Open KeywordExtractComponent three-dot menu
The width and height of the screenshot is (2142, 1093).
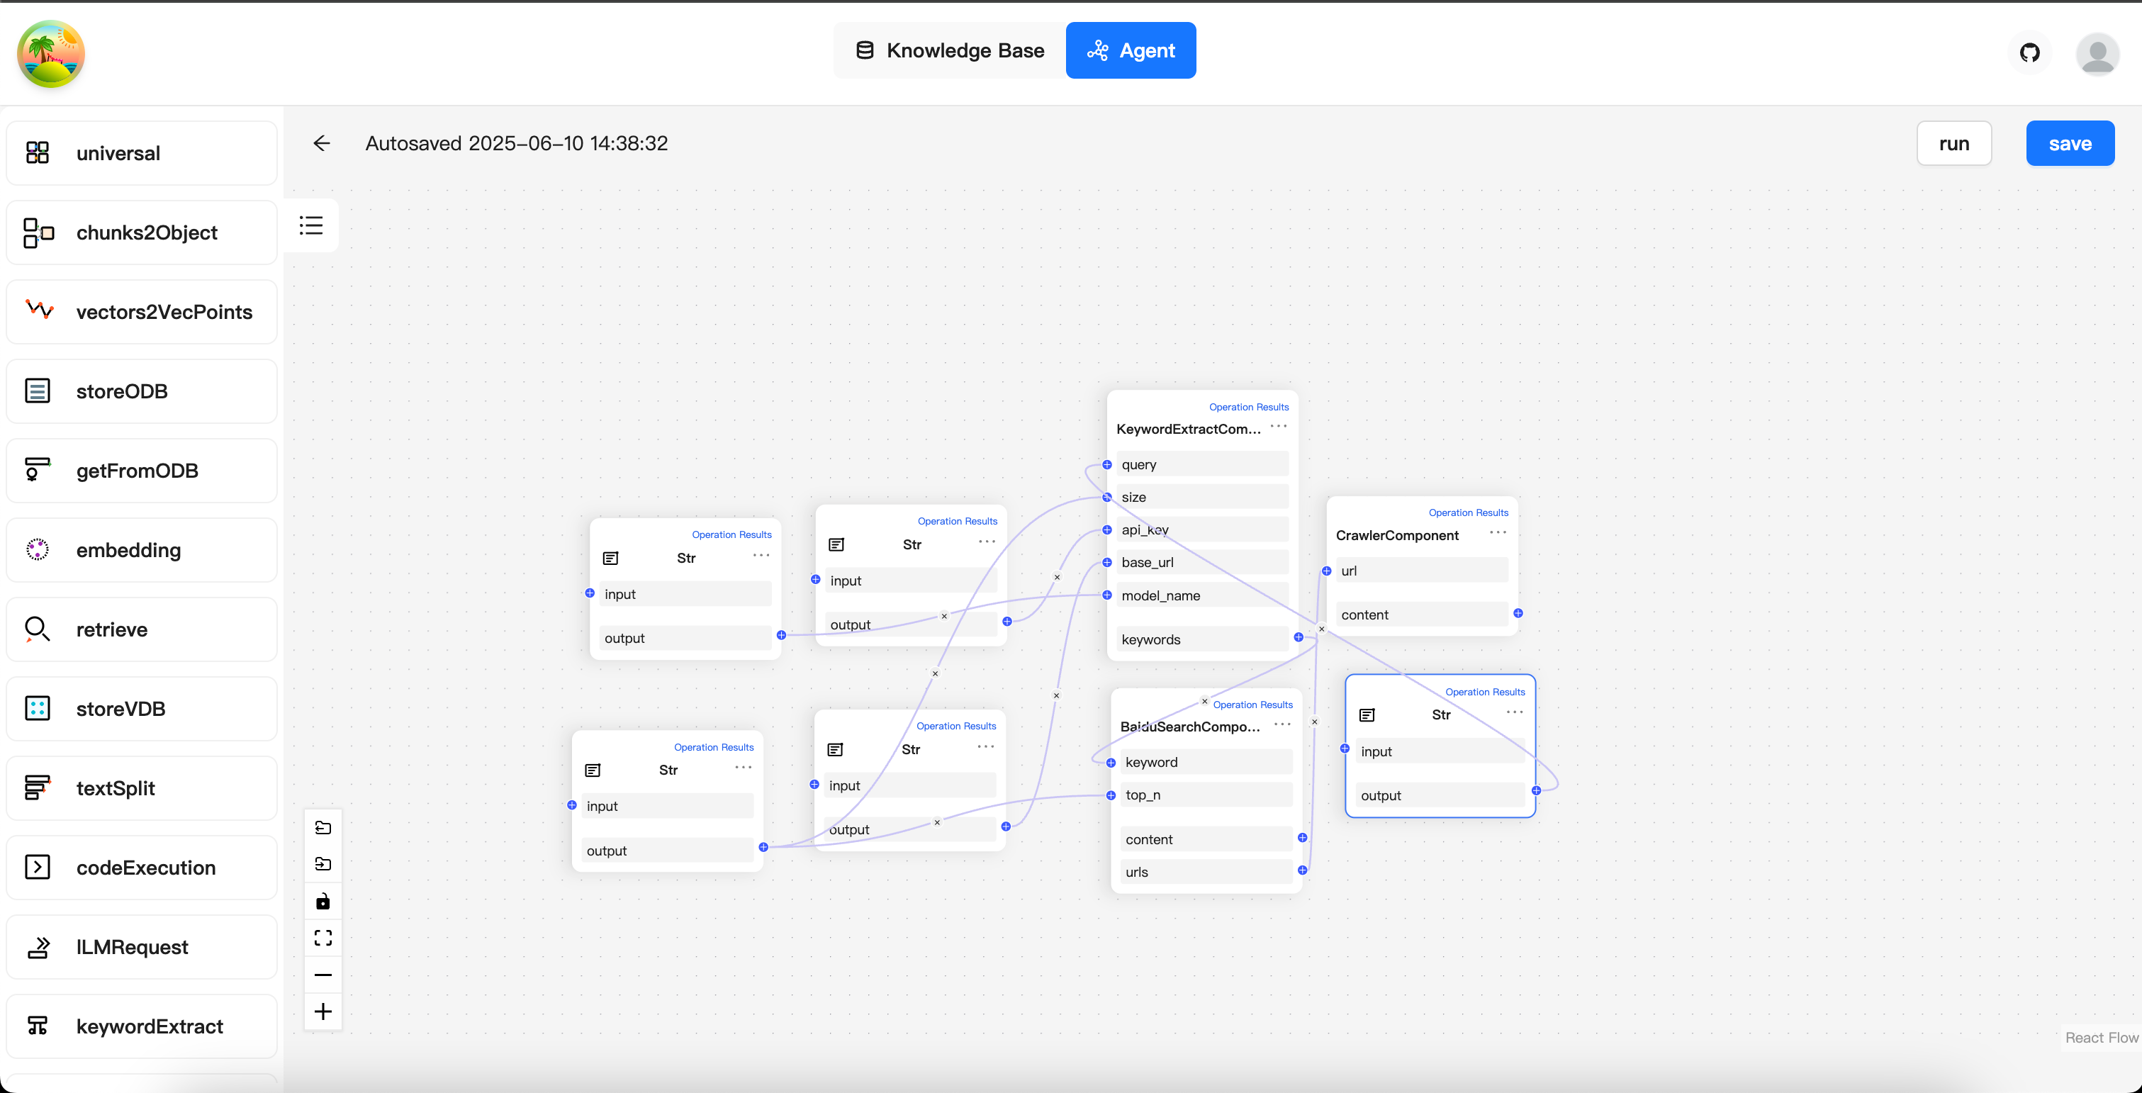click(x=1278, y=427)
